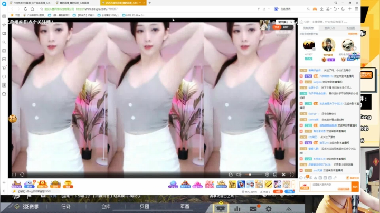The image size is (380, 213).
Task: Click the orange follow button on streamer card
Action: coord(277,27)
